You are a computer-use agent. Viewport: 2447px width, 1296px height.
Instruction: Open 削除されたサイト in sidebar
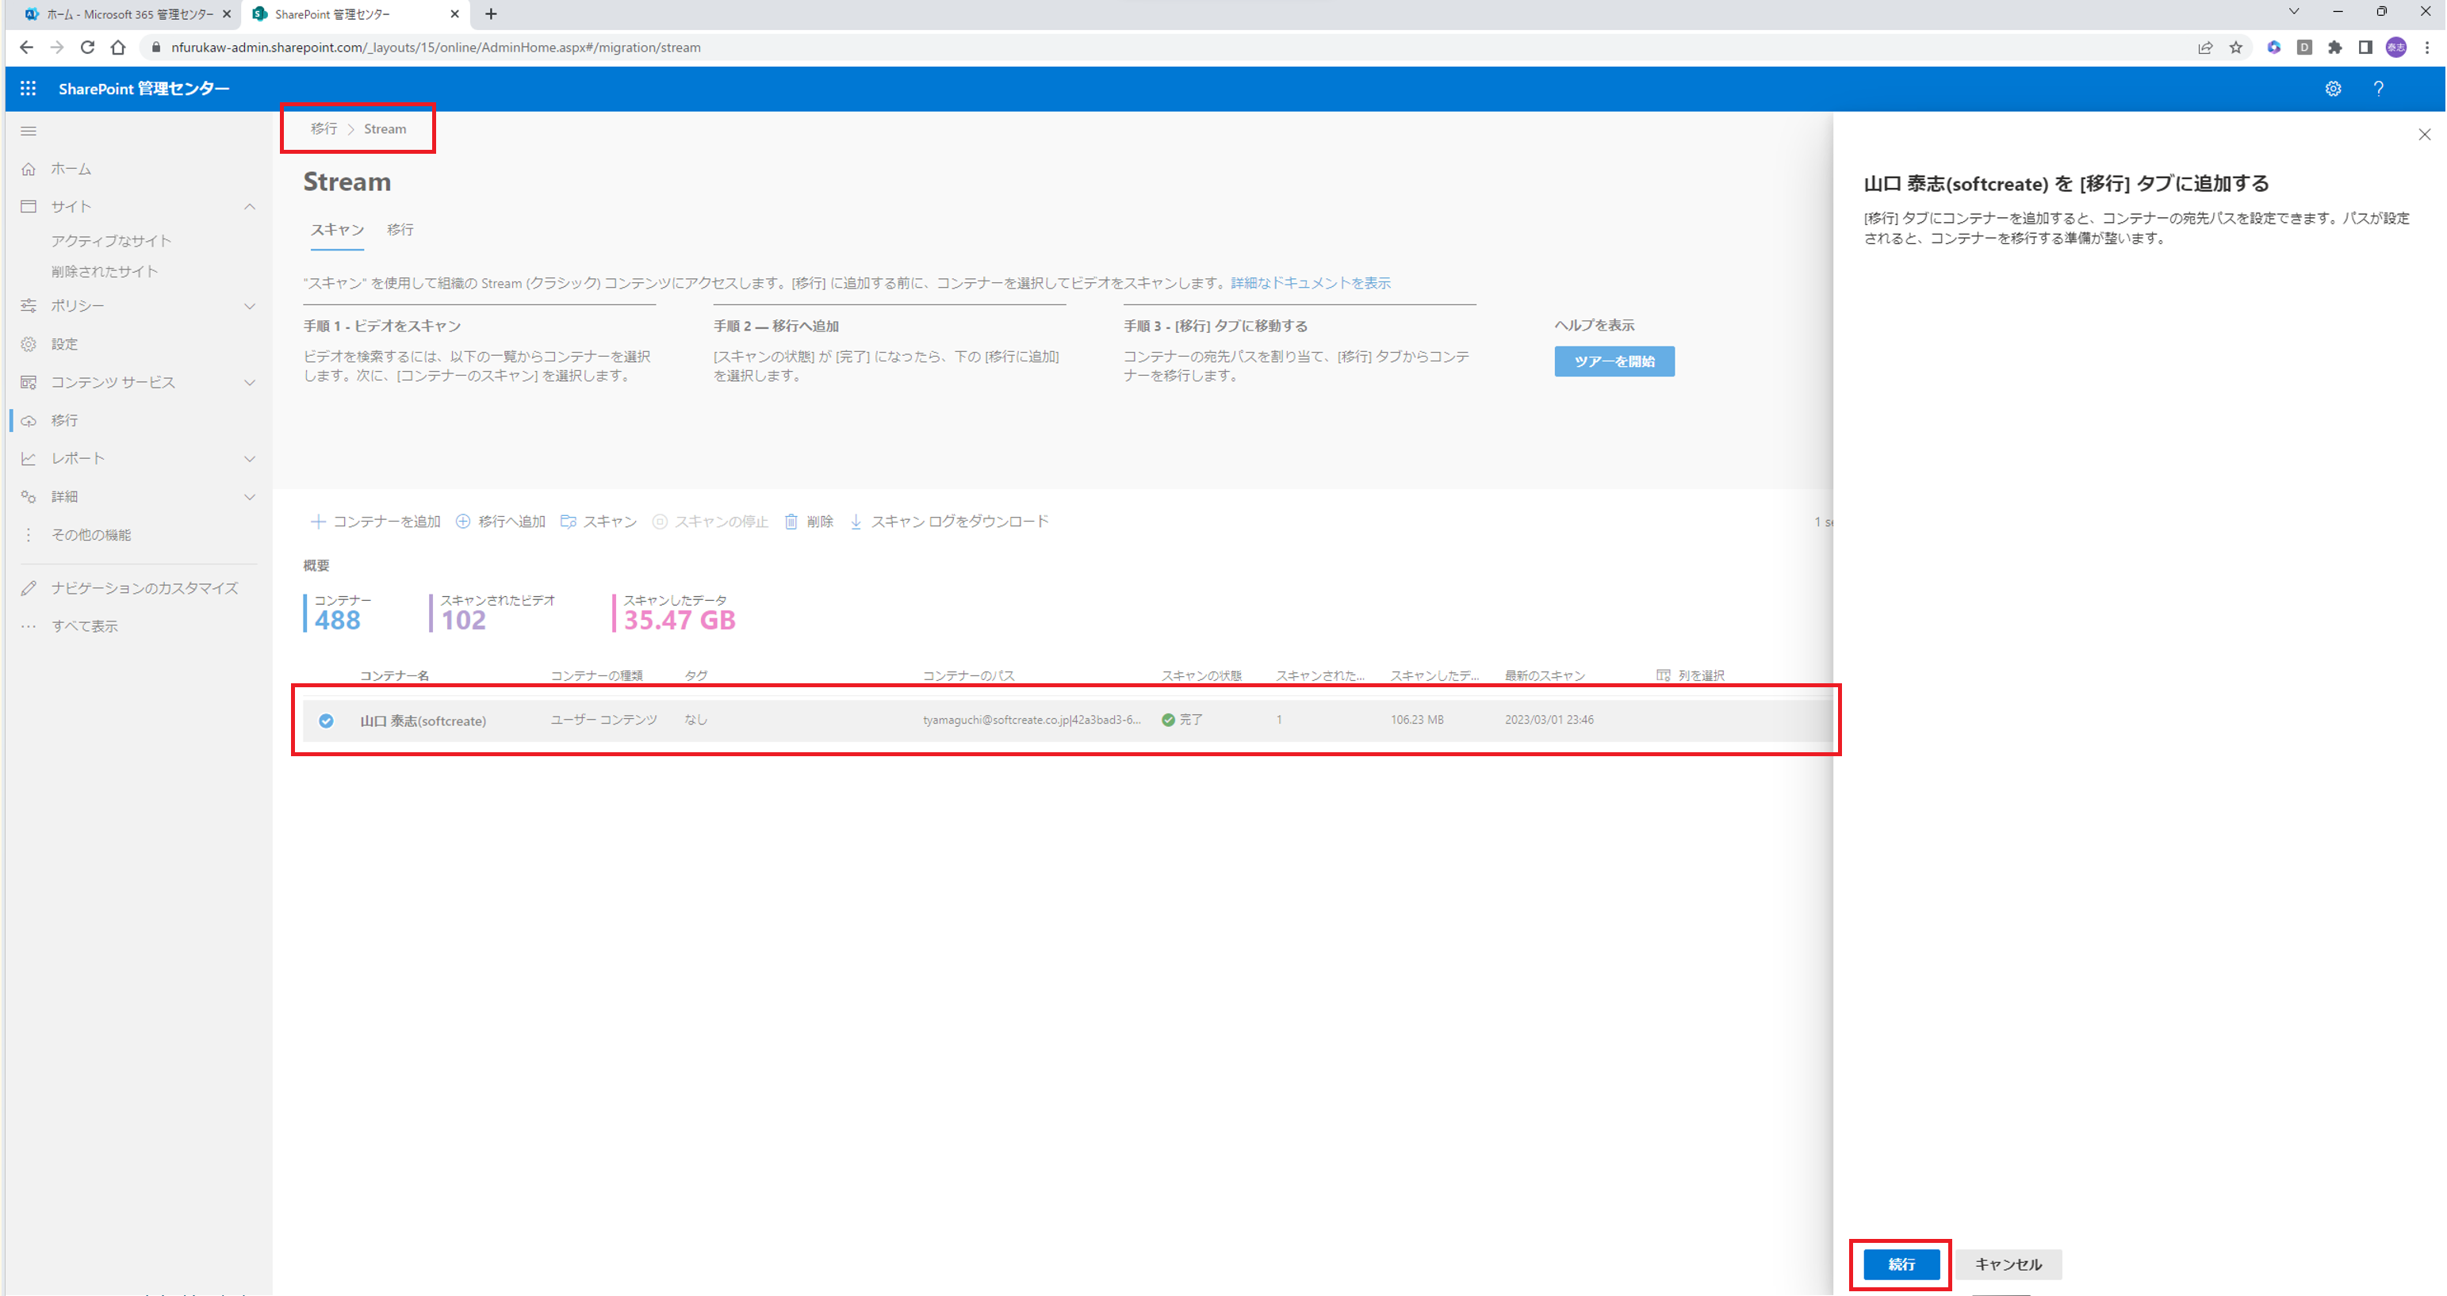click(x=105, y=270)
